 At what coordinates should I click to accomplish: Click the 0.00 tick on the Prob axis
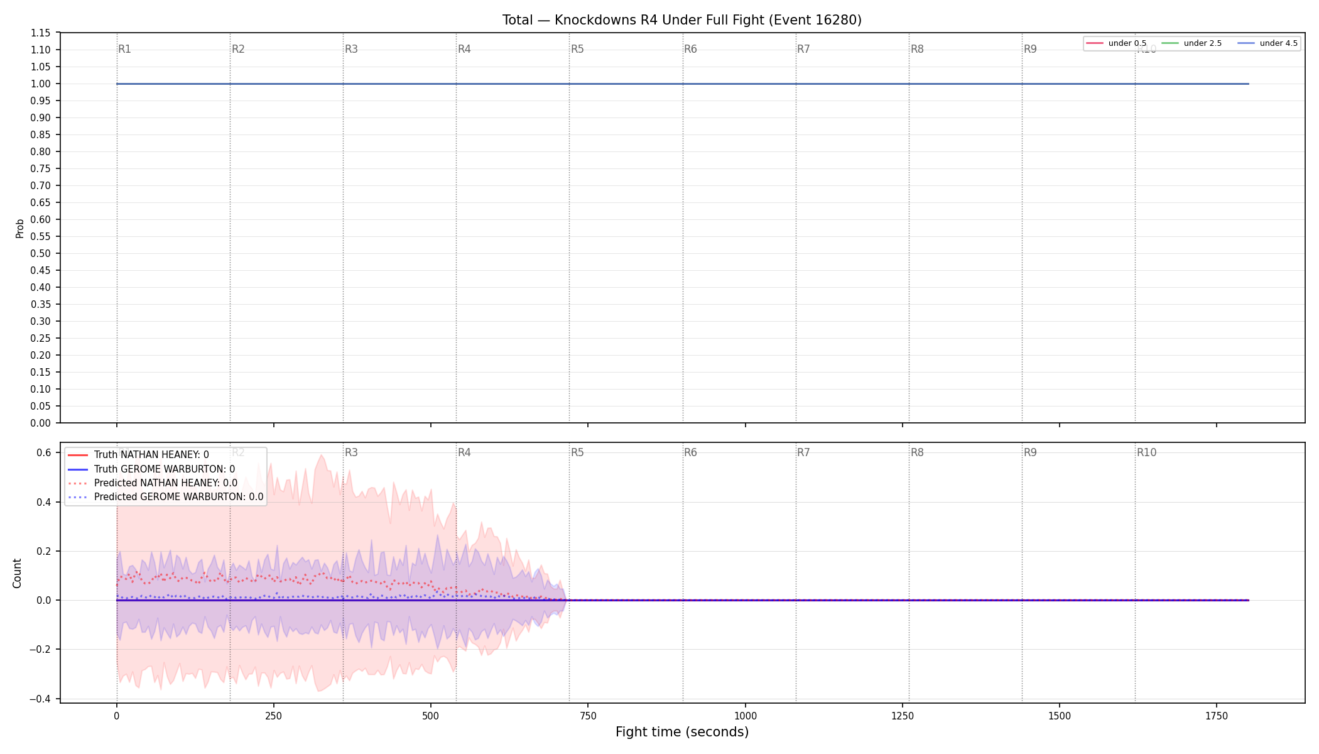(41, 423)
